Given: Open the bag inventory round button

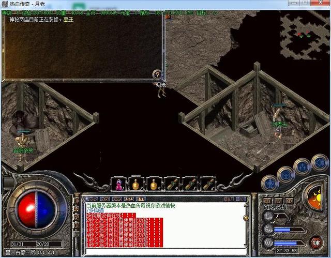Looking at the screenshot, I should (285, 175).
